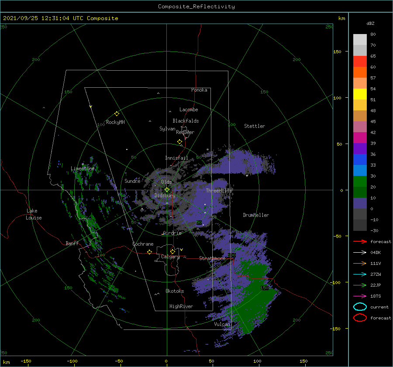Click the magenta 18TS arrow icon
393x367 pixels.
coord(360,296)
